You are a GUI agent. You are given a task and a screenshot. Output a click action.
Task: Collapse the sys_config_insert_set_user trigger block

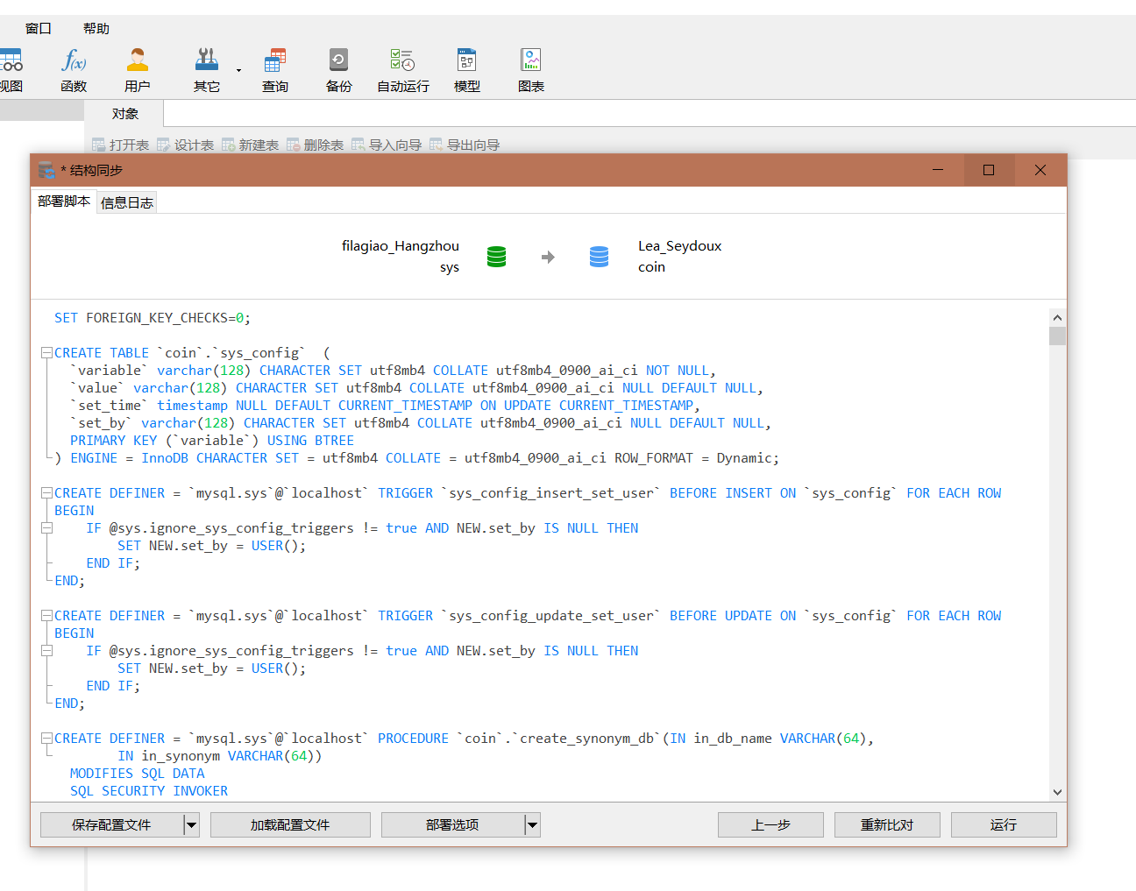pos(46,493)
